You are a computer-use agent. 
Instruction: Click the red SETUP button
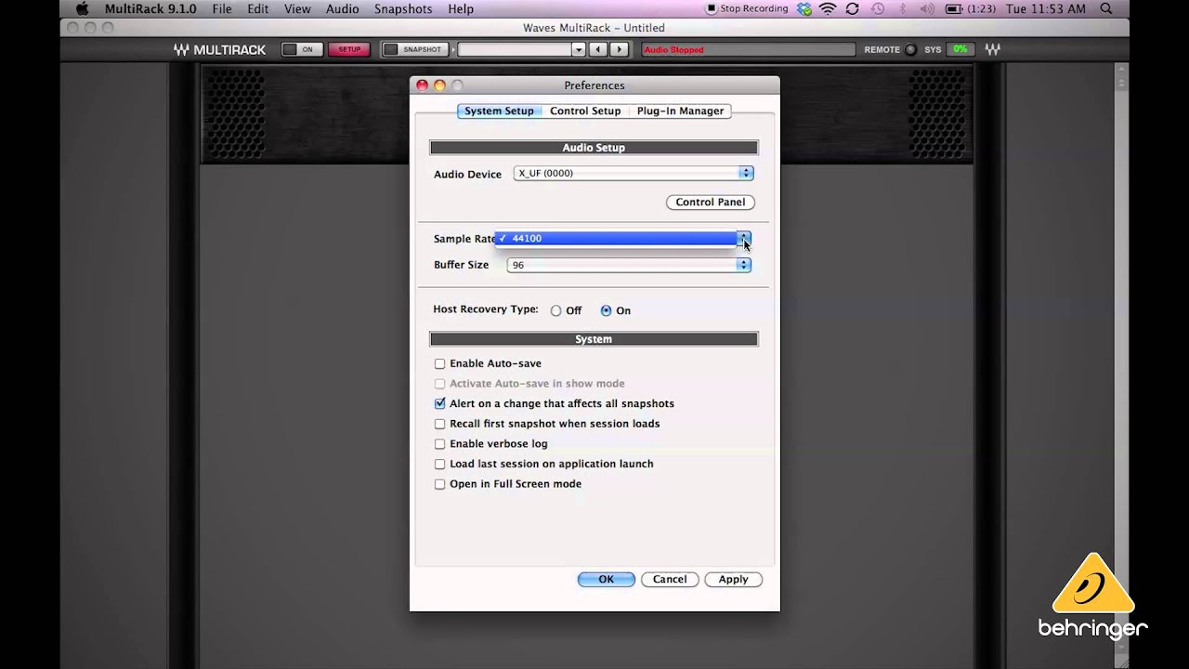(x=349, y=49)
